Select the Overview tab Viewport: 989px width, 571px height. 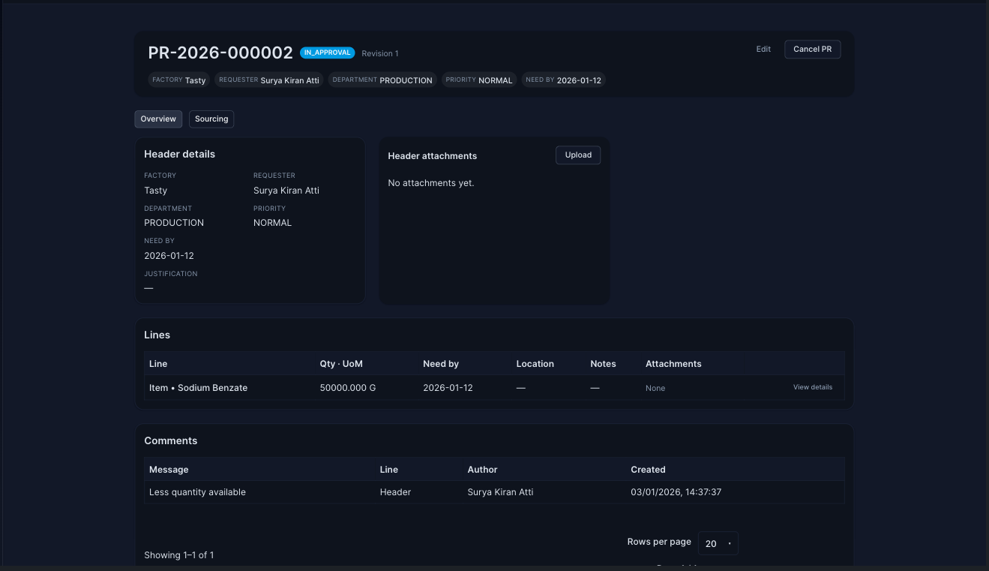pos(158,119)
